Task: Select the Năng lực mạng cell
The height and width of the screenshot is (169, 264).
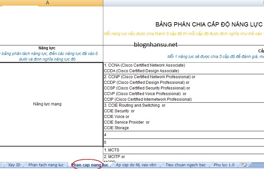Action: [47, 104]
